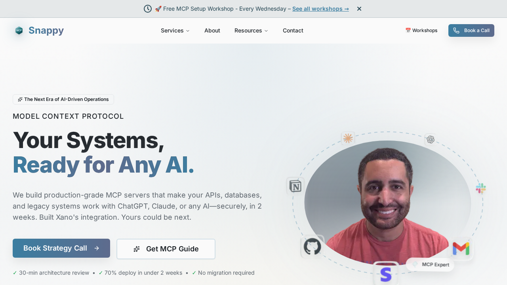This screenshot has width=507, height=285.
Task: Click Book Strategy Call
Action: pos(61,248)
